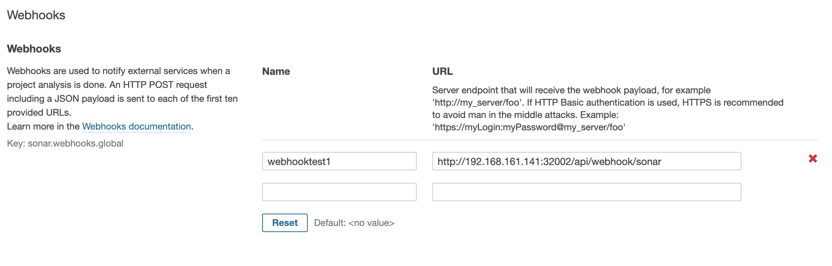The height and width of the screenshot is (266, 832).
Task: Click the Learn more in the sentence text
Action: point(44,126)
